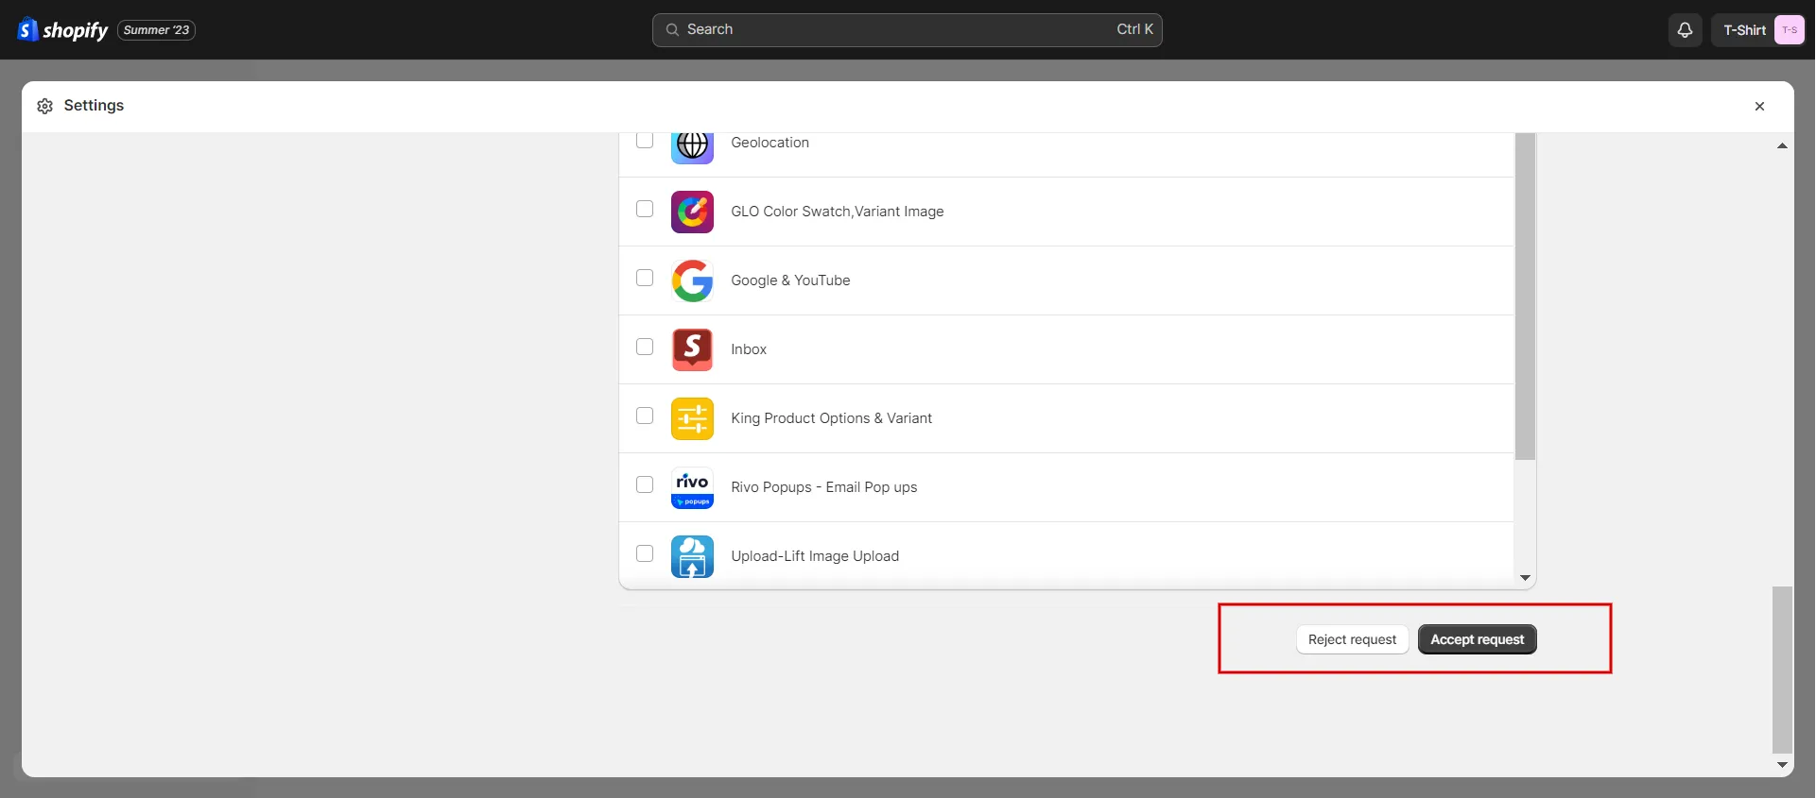The width and height of the screenshot is (1816, 798).
Task: Click the settings page scroll-up arrow
Action: tap(1782, 145)
